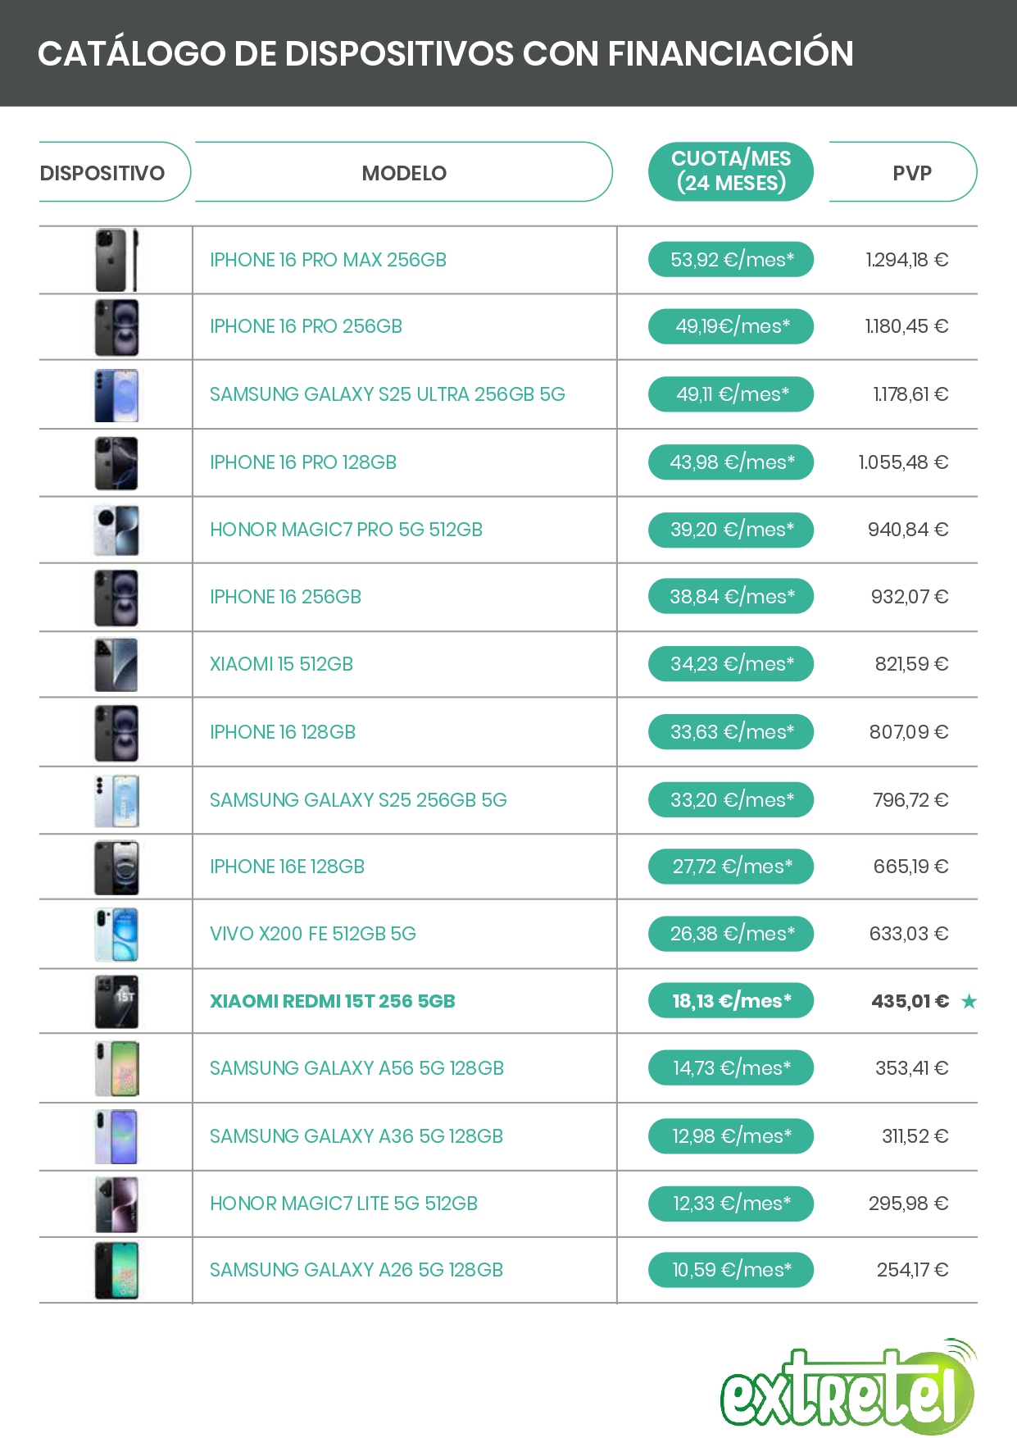Click the Samsung Galaxy S25 Ultra thumbnail
Screen dimensions: 1017x1438
coord(116,395)
